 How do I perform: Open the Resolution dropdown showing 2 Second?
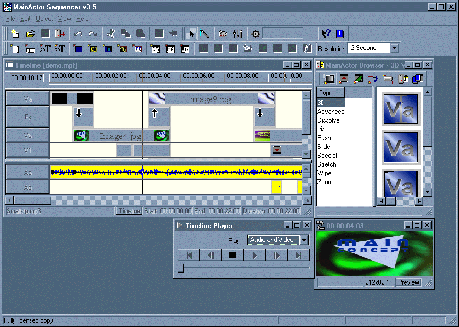[395, 48]
